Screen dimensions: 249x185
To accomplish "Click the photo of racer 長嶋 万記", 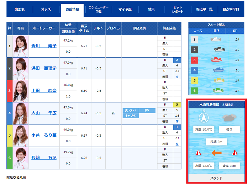I will point(21,158).
